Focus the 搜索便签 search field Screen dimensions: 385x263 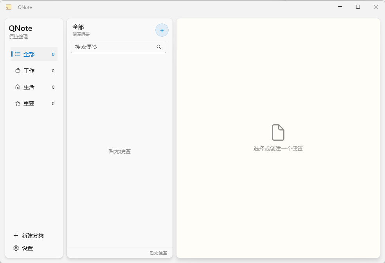[119, 47]
